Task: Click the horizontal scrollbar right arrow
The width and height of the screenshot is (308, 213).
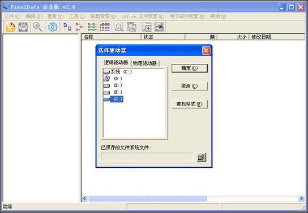Action: pyautogui.click(x=302, y=199)
